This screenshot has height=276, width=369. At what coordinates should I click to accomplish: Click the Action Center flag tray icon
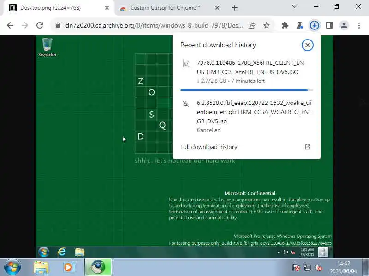tap(296, 267)
